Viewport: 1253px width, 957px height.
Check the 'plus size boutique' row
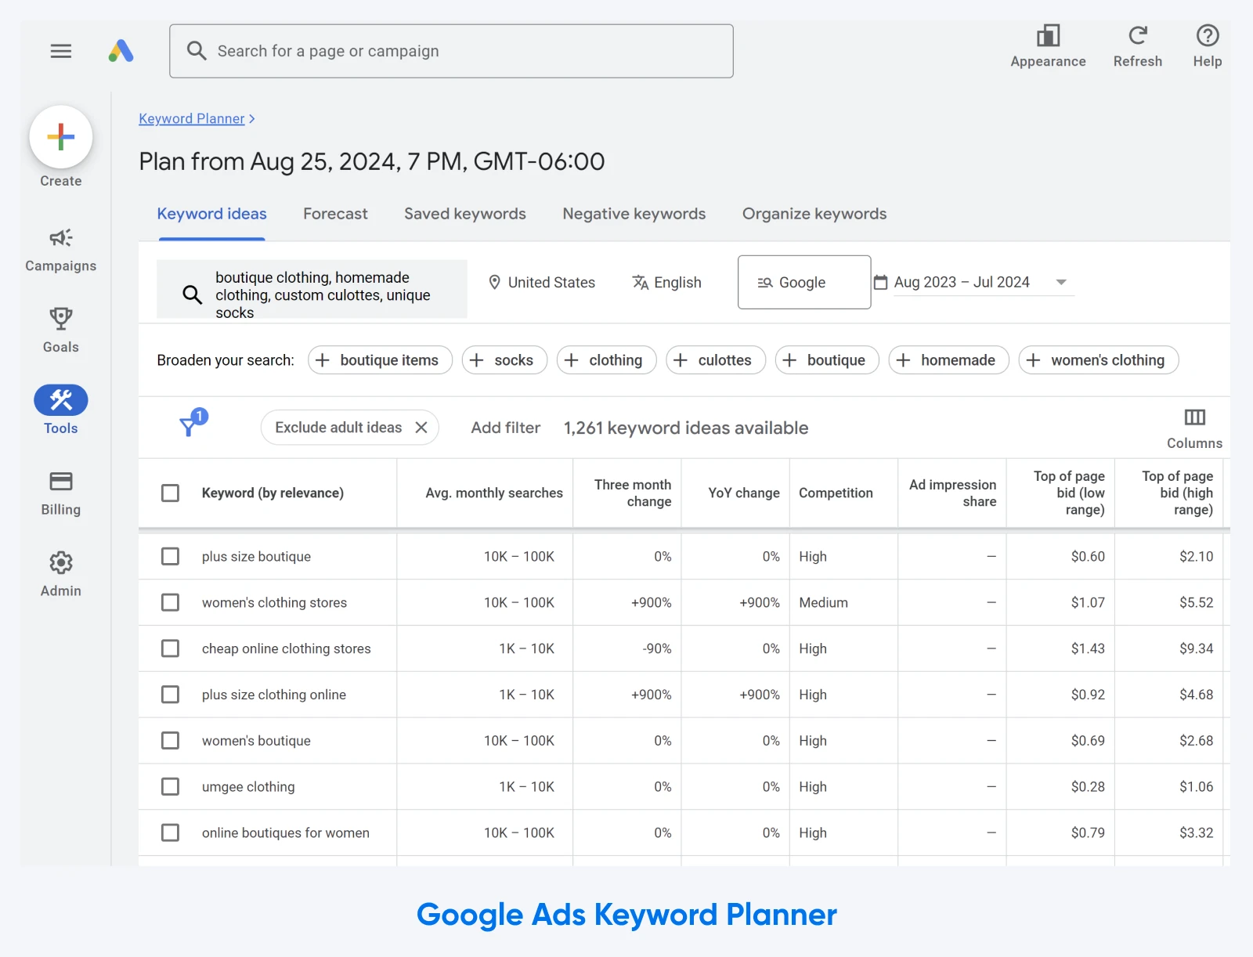click(x=170, y=556)
